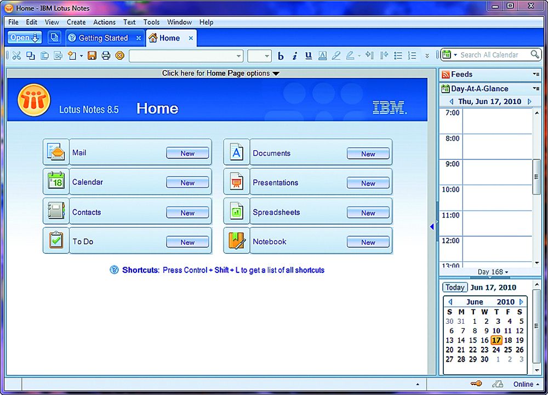
Task: Click the text color A icon
Action: pos(323,55)
